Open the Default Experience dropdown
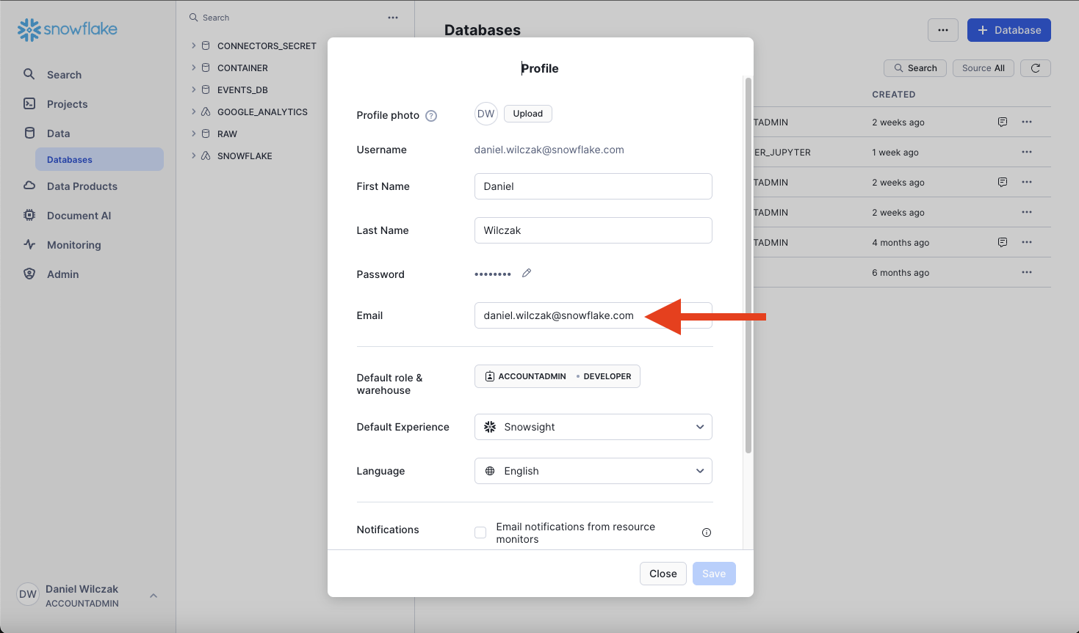This screenshot has height=633, width=1079. click(593, 427)
